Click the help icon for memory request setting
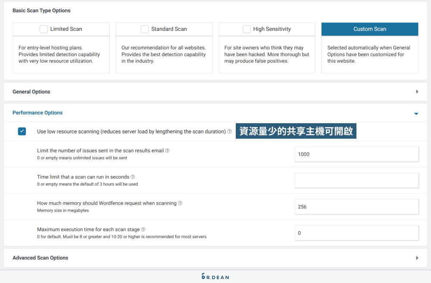Screen dimensions: 431x283 click(180, 203)
